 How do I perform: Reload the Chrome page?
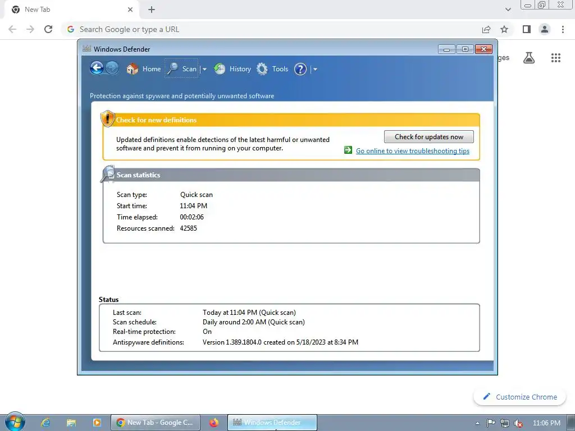48,29
